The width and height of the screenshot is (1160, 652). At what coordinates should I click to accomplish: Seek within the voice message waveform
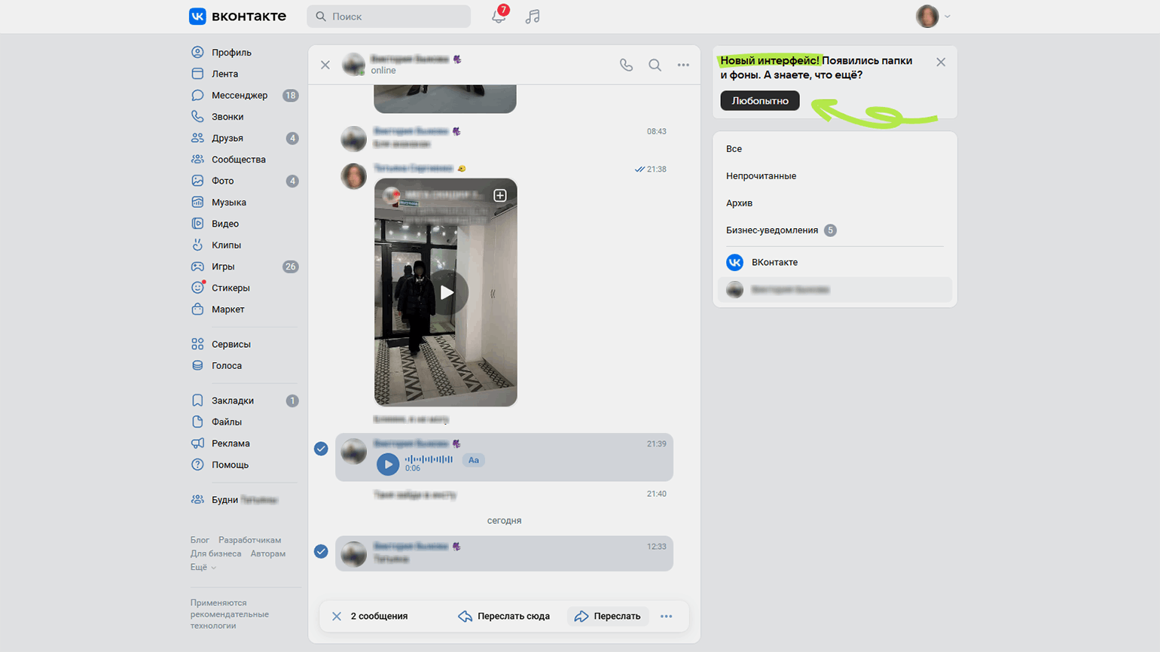point(429,459)
